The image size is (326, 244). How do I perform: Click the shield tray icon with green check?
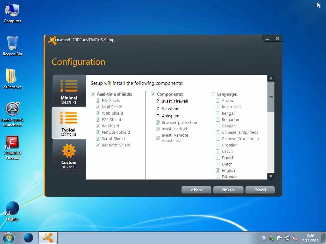click(272, 238)
